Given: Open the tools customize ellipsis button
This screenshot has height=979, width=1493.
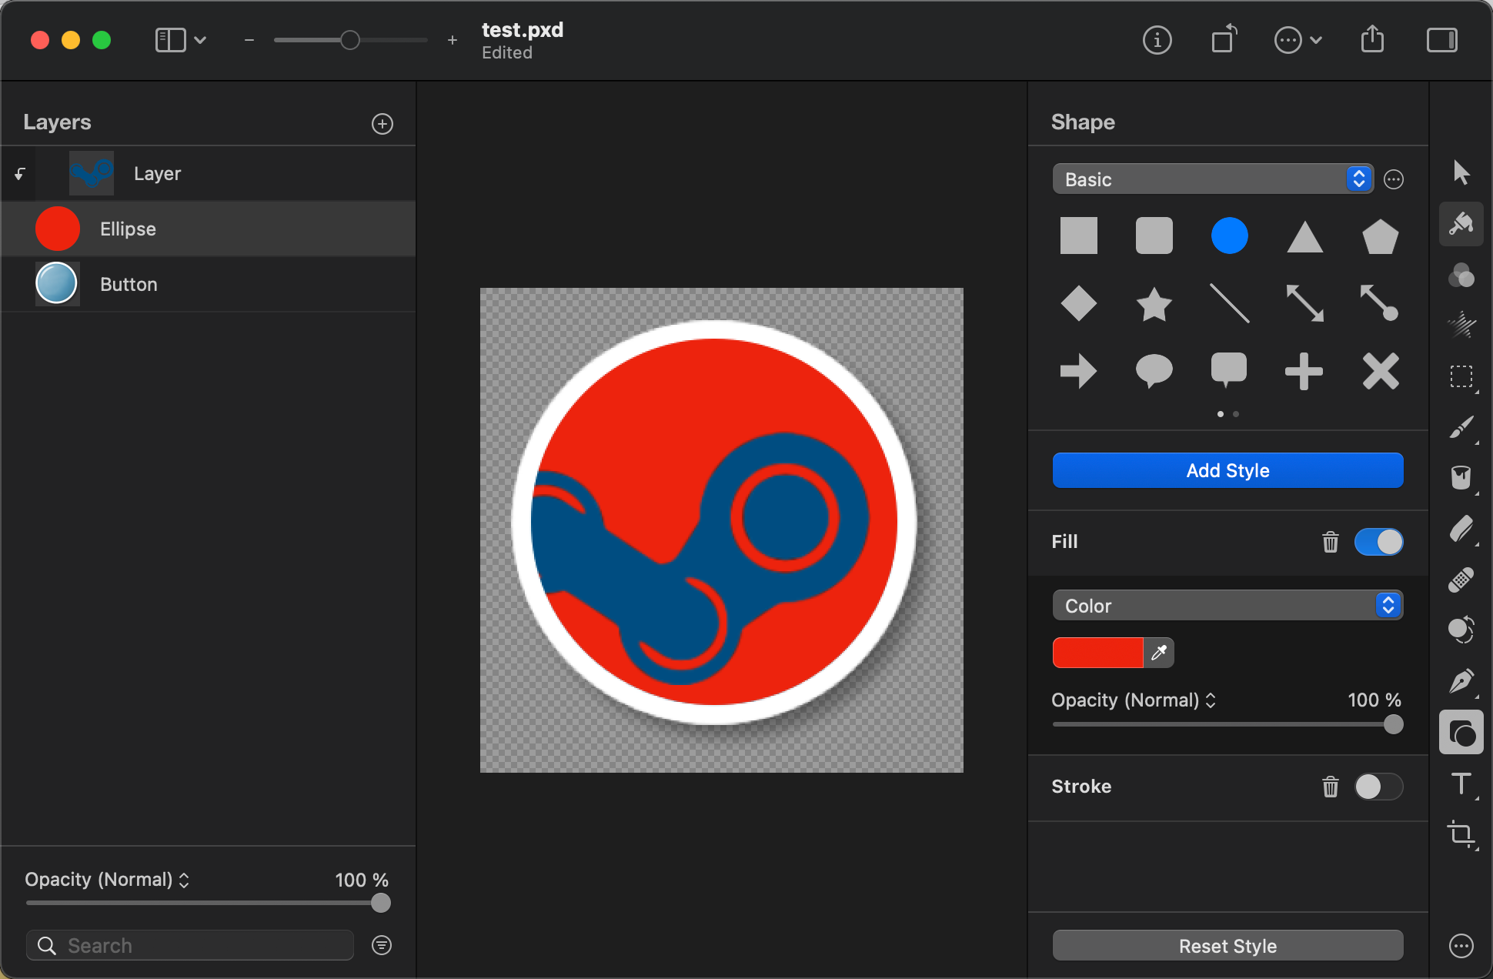Looking at the screenshot, I should click(1461, 946).
